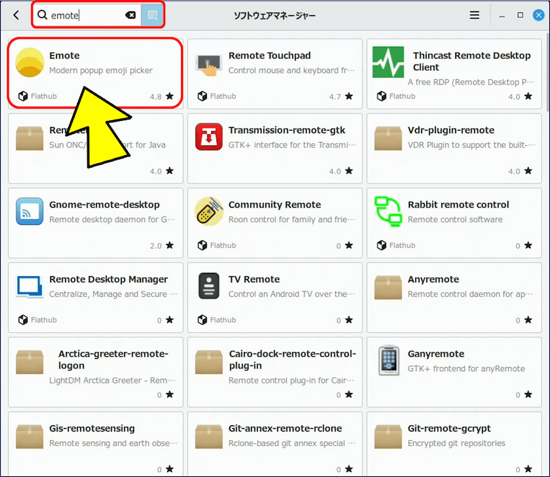550x477 pixels.
Task: Click the Ganyremote phone icon
Action: [388, 360]
